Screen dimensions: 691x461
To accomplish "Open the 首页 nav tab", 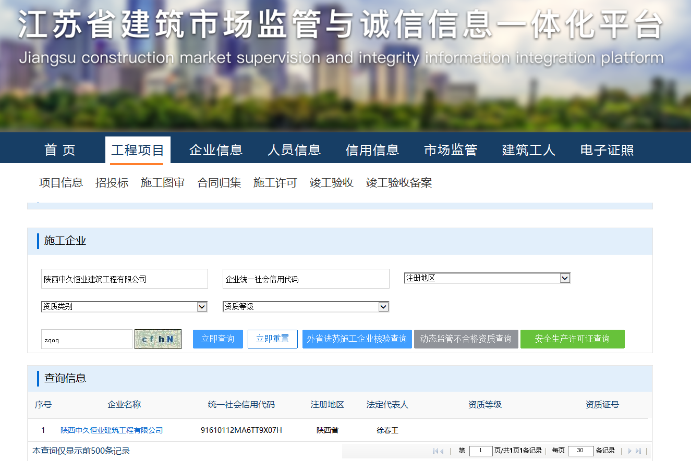I will (x=60, y=150).
